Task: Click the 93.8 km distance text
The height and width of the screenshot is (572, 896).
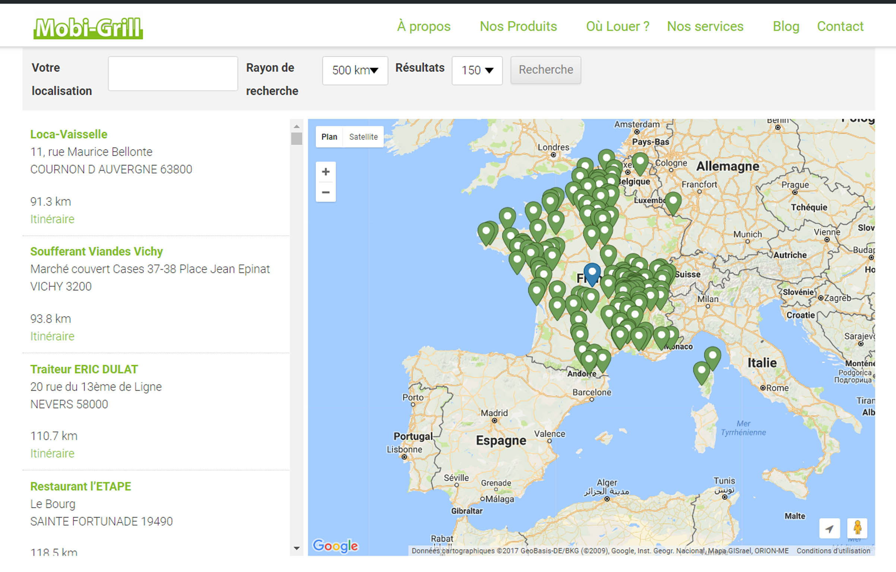Action: click(51, 319)
